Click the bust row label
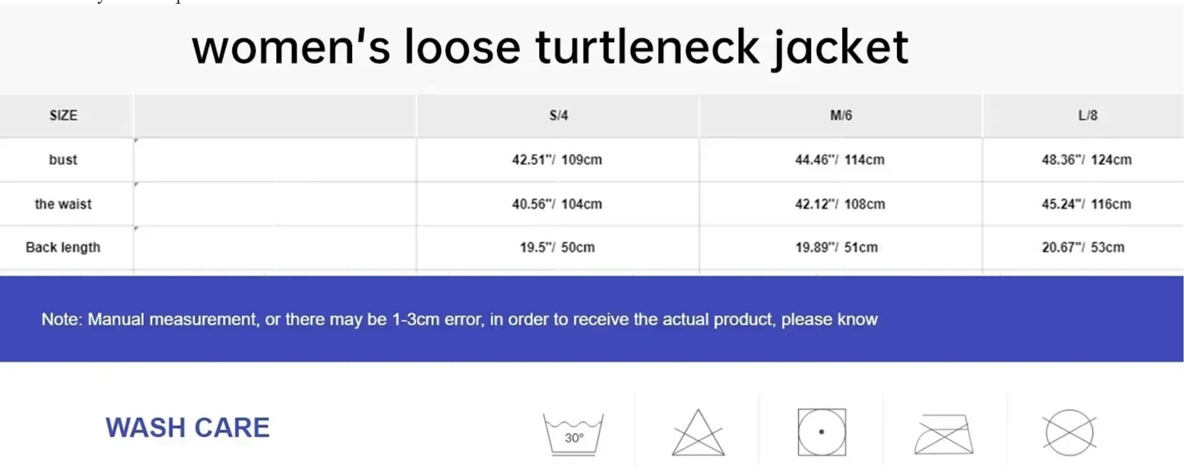The width and height of the screenshot is (1196, 476). click(x=63, y=160)
